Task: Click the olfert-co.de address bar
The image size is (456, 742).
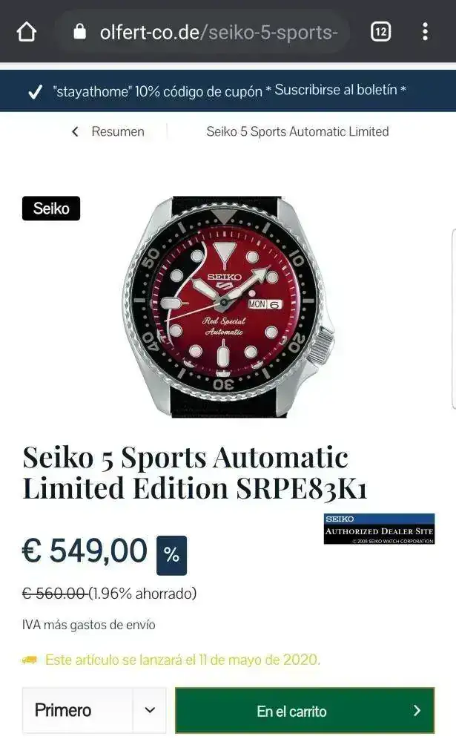Action: 204,32
